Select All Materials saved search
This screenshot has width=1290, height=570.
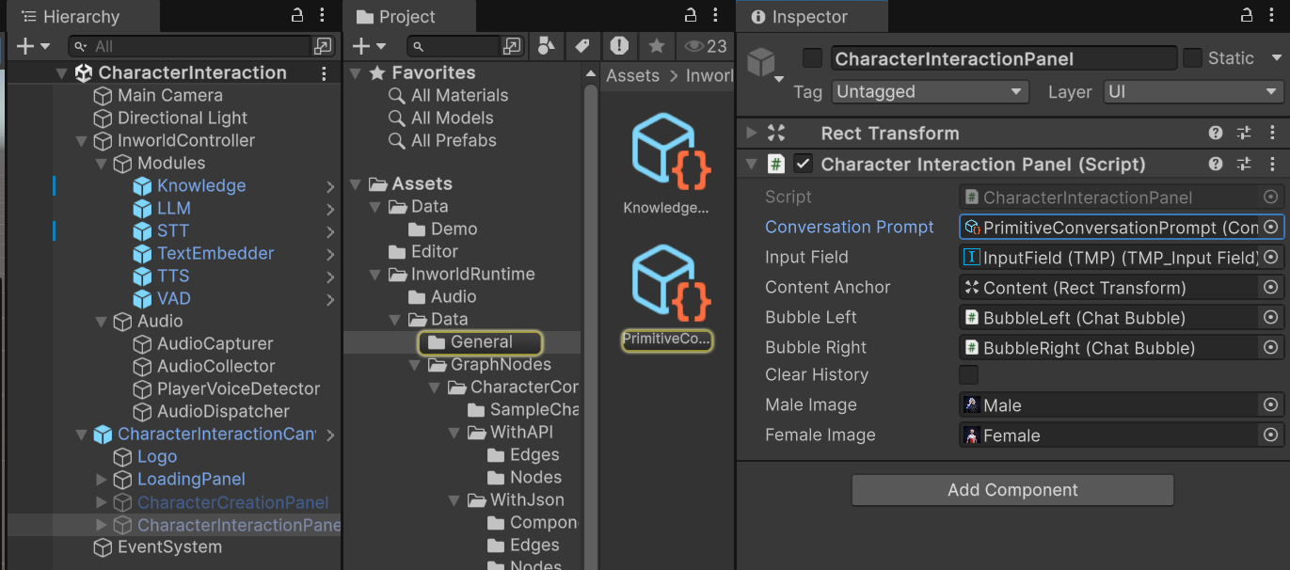[459, 95]
